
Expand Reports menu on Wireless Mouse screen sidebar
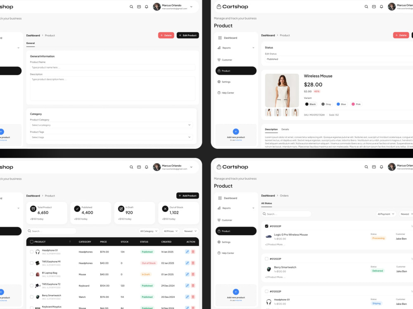[x=236, y=48]
